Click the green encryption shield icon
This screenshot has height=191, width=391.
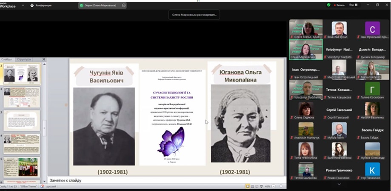[x=328, y=5]
